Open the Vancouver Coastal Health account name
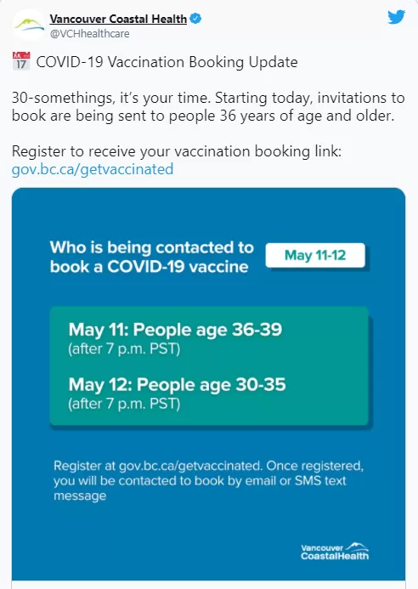 click(118, 19)
